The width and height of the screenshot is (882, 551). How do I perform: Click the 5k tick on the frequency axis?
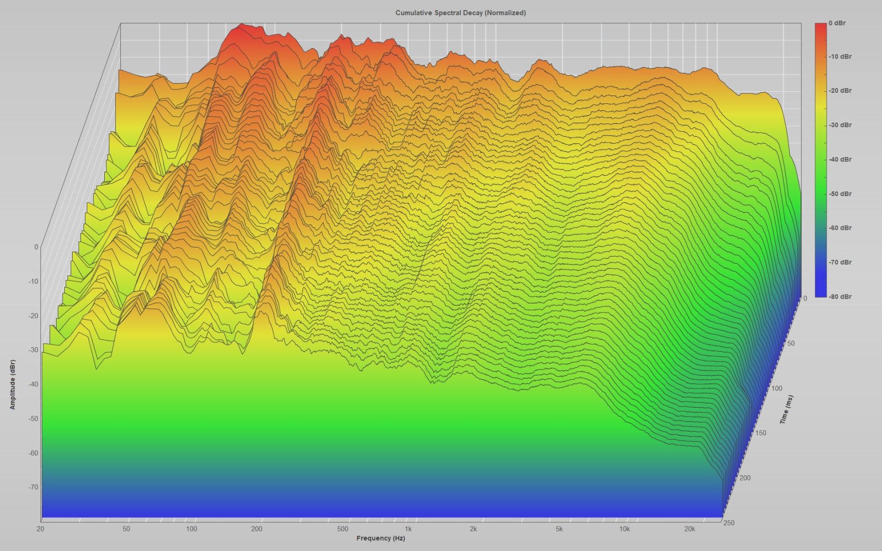point(559,529)
